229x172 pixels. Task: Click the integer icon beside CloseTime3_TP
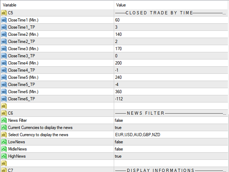tap(4, 56)
